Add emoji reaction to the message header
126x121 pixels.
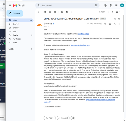coord(110,24)
